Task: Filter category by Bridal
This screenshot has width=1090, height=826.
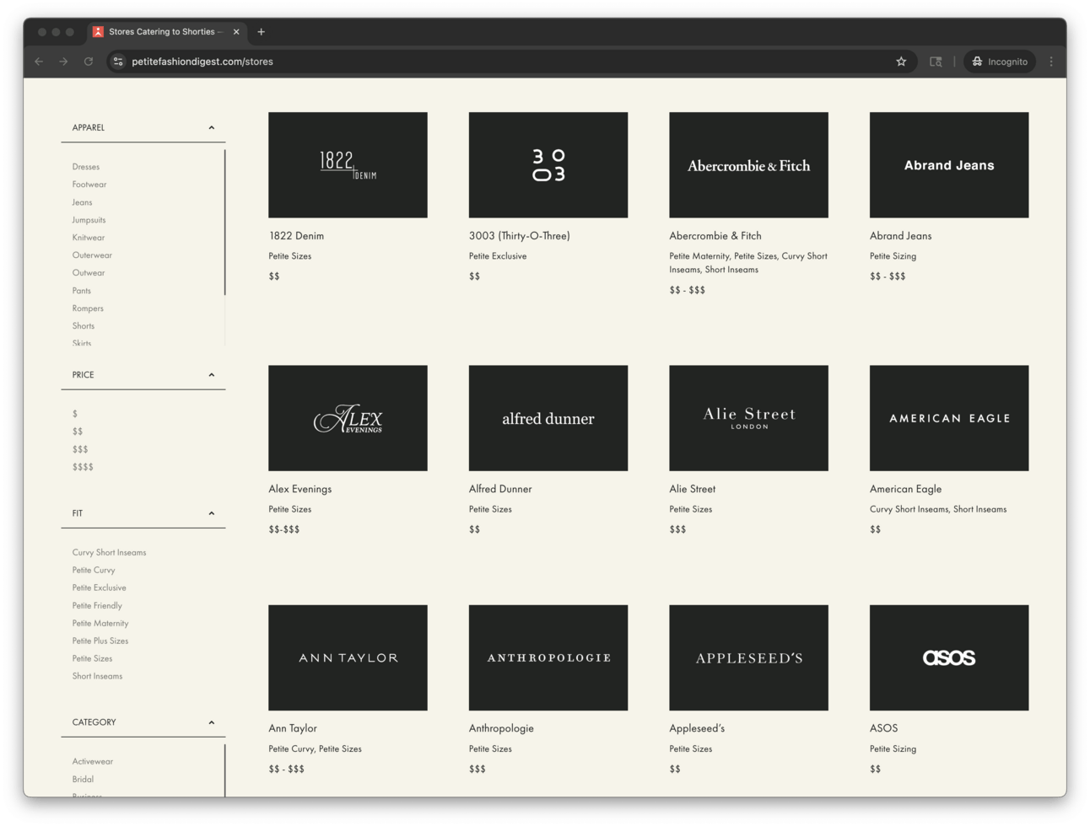Action: pos(83,780)
